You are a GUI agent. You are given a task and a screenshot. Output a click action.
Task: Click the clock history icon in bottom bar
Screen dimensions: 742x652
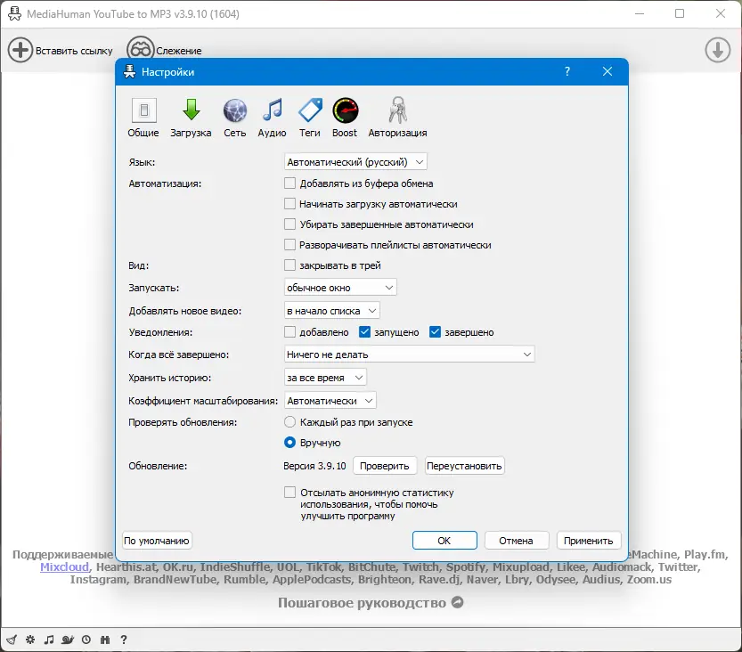tap(86, 640)
